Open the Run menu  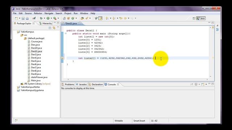(76, 13)
